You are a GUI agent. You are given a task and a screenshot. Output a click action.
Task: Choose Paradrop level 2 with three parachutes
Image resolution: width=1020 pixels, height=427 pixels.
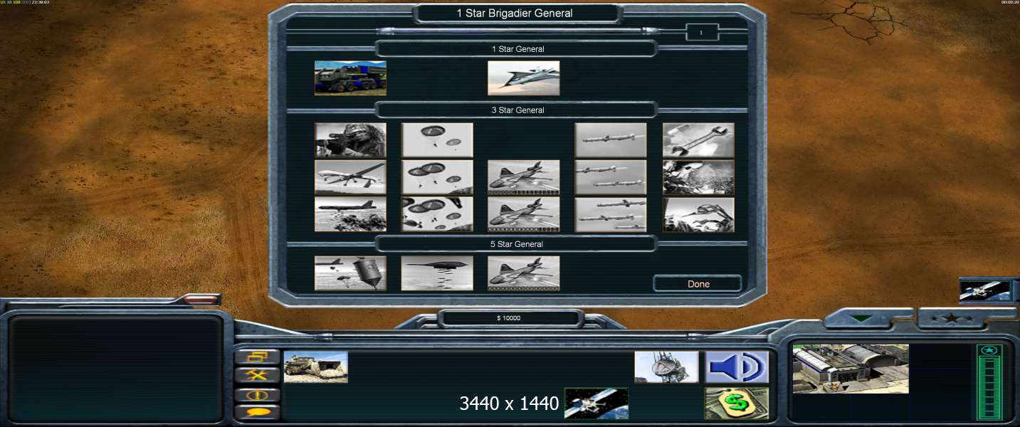[437, 177]
